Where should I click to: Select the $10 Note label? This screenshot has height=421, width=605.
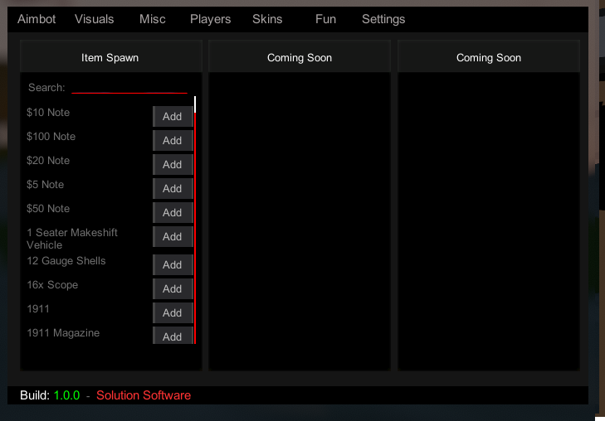coord(48,113)
